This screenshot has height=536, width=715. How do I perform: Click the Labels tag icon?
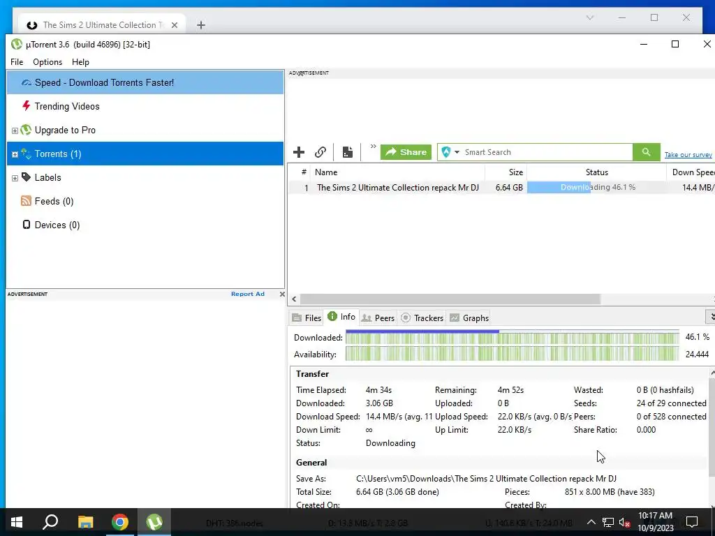point(26,177)
